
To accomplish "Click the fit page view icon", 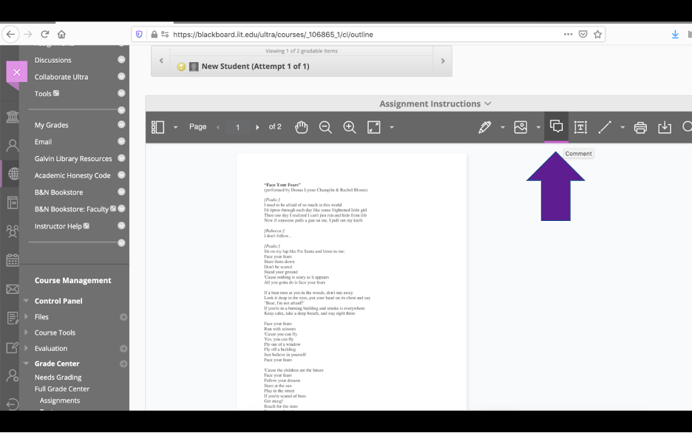I will point(374,127).
